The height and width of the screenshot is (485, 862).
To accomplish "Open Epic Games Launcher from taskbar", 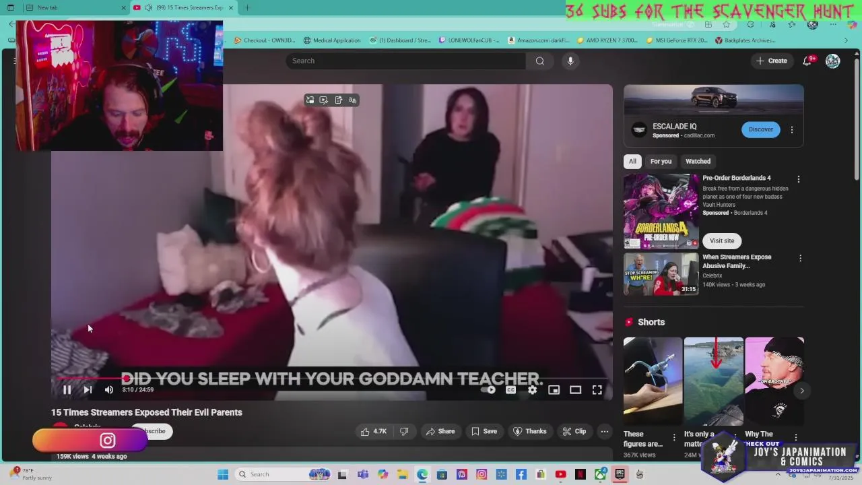I will (x=620, y=474).
